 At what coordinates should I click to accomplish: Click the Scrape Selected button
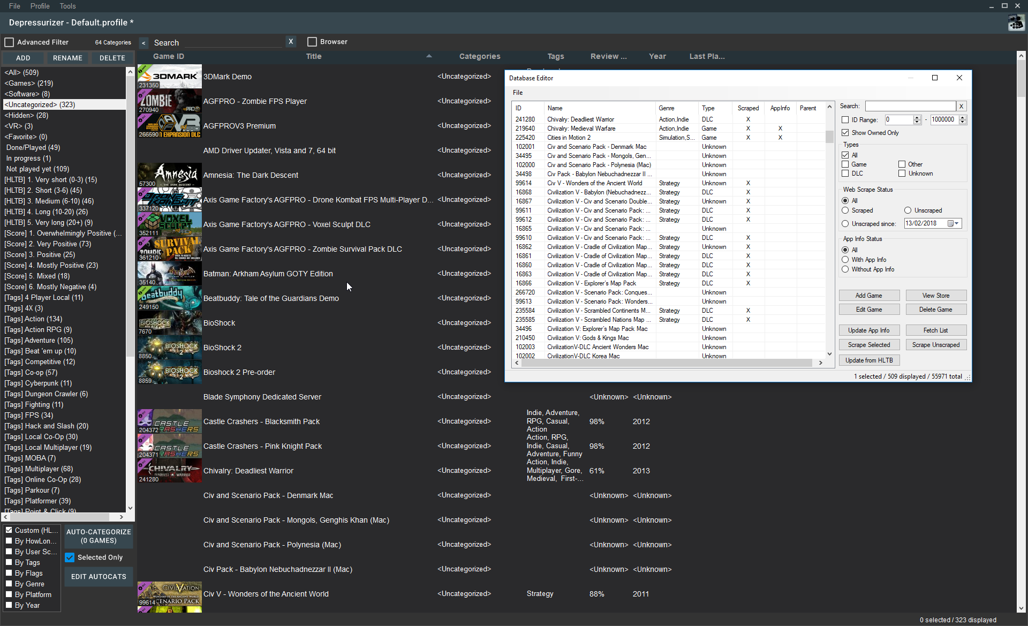click(x=868, y=344)
